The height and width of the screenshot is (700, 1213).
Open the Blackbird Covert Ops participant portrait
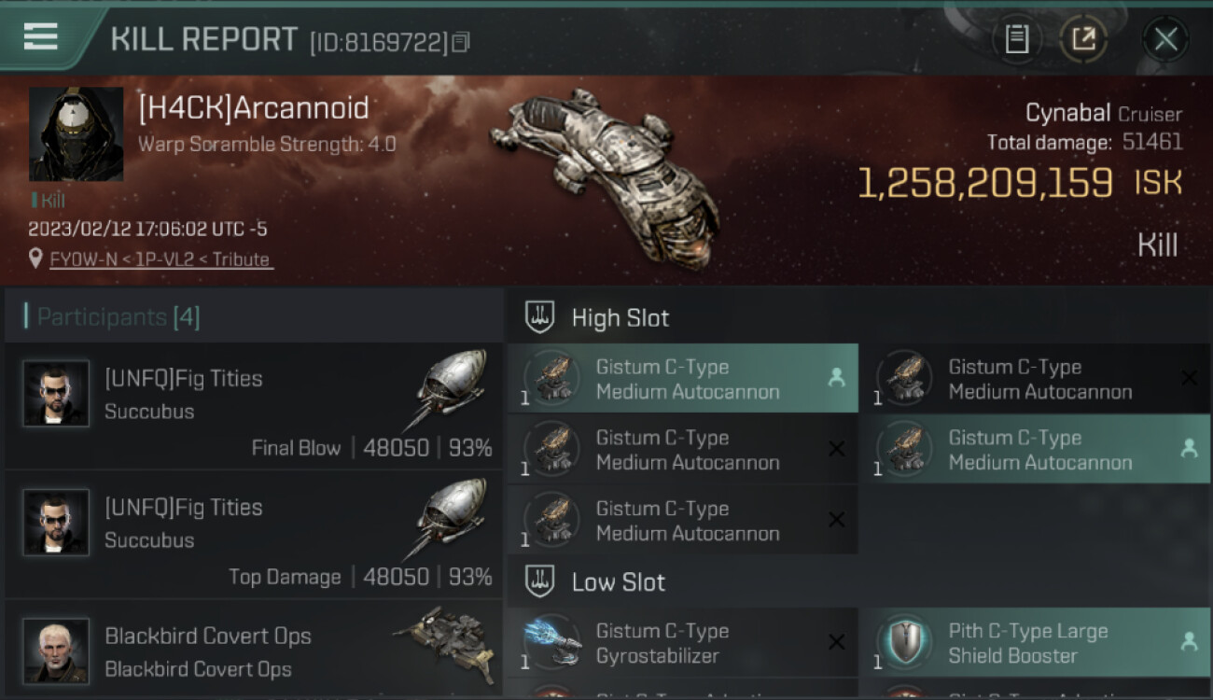(x=56, y=651)
